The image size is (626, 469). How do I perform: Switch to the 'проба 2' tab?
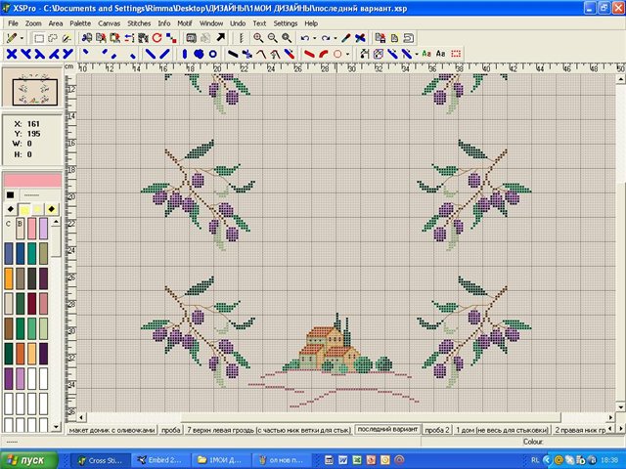click(437, 430)
